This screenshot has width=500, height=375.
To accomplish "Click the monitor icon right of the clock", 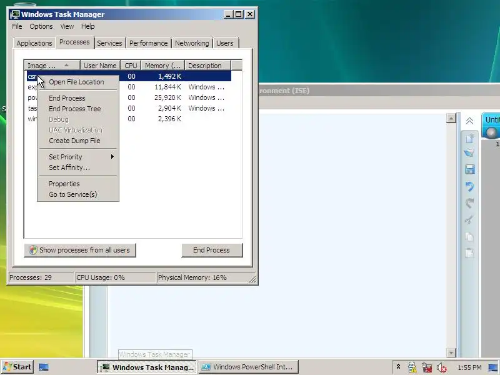I will [x=492, y=367].
